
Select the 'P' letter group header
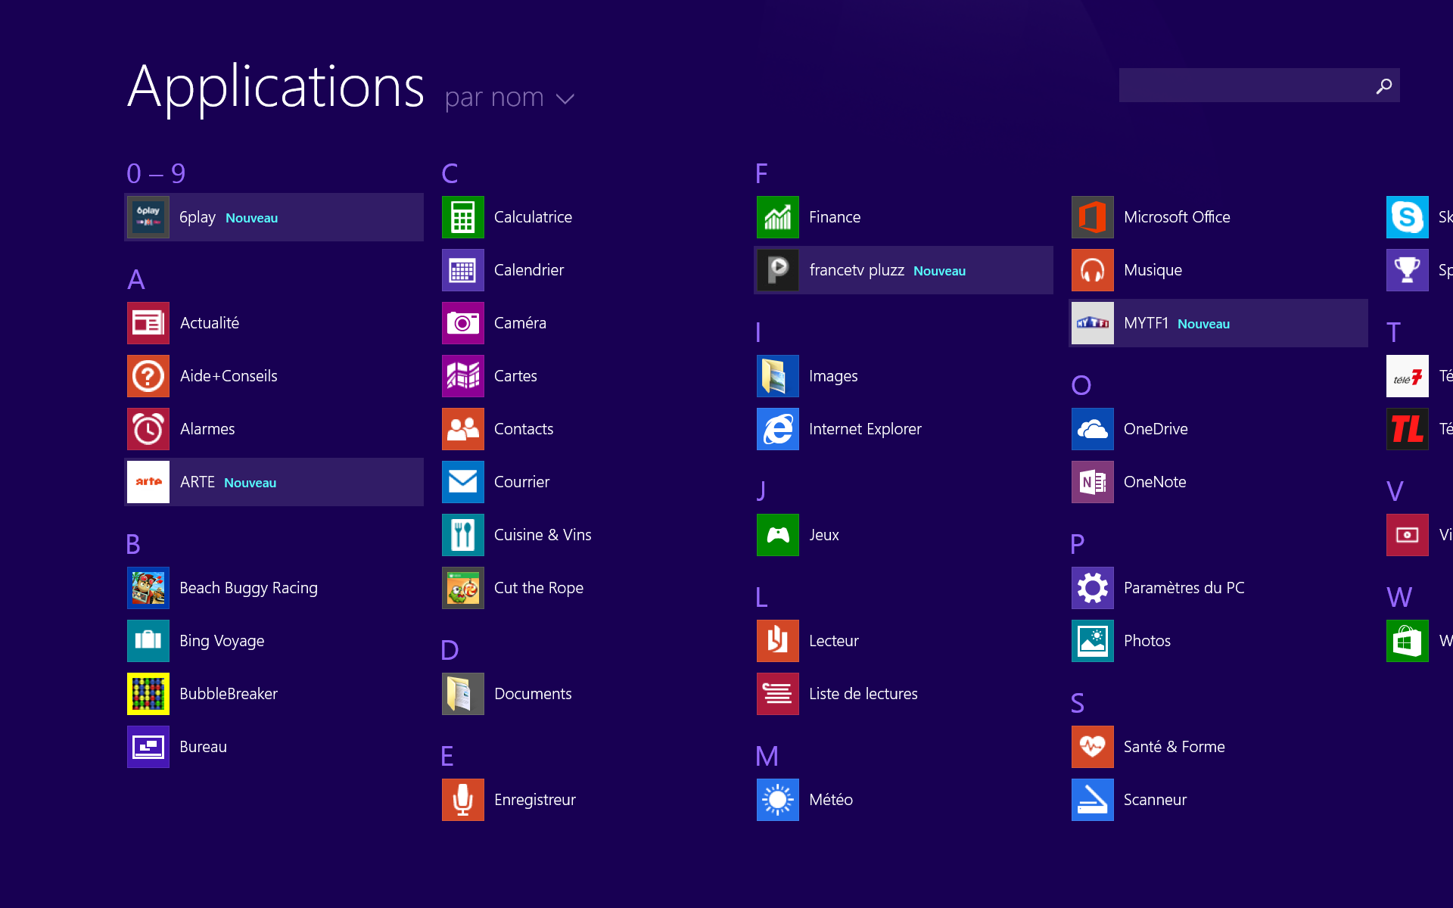tap(1078, 545)
